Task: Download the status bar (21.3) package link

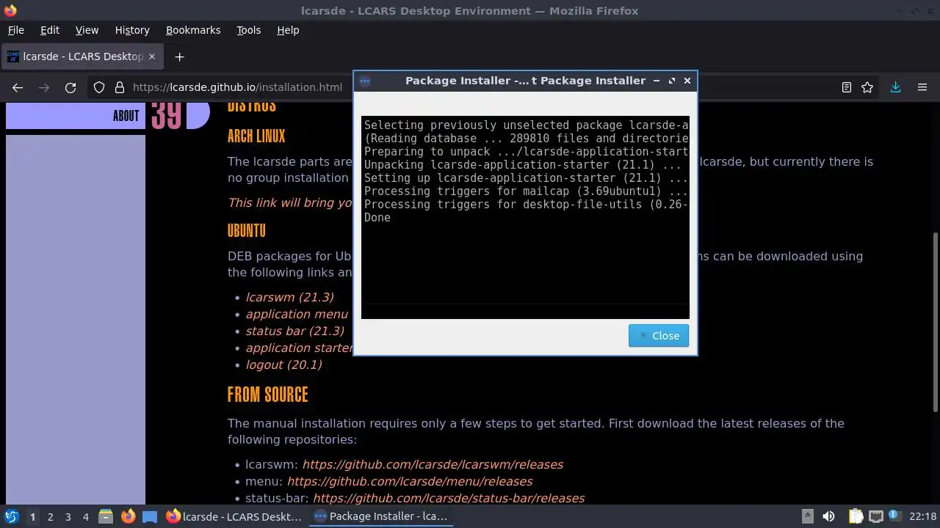Action: [294, 331]
